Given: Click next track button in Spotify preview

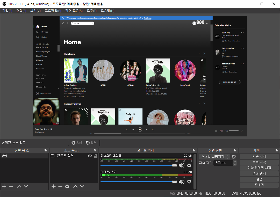Looking at the screenshot, I should (146, 129).
